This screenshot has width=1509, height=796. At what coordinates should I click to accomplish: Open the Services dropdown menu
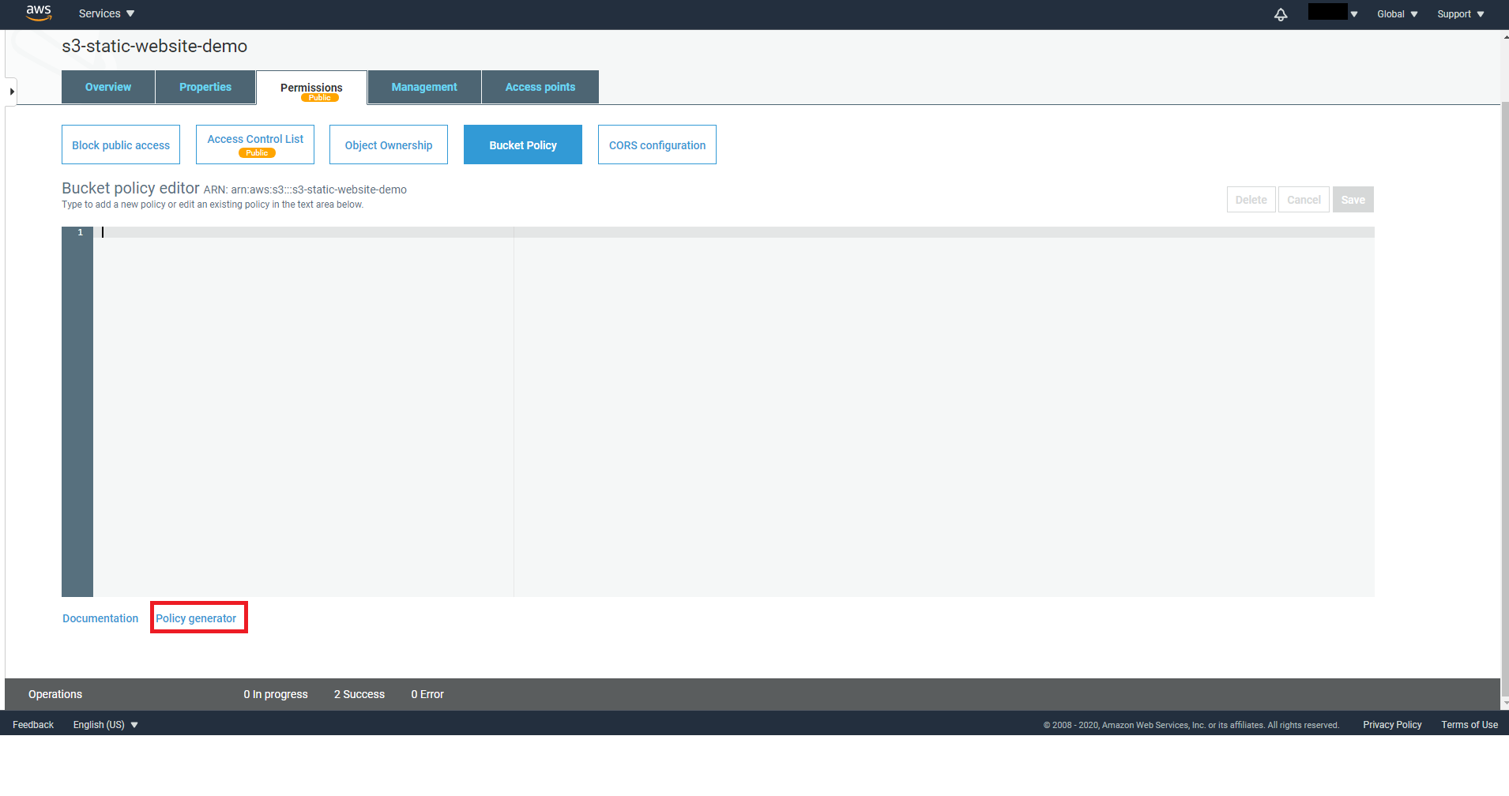(107, 13)
